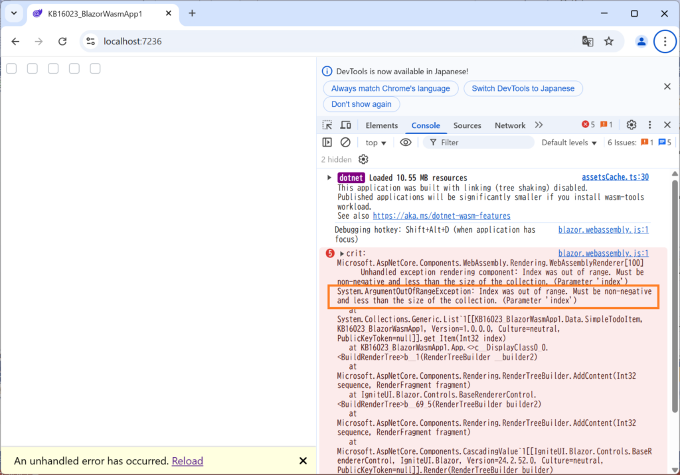This screenshot has height=475, width=680.
Task: Click the 2 hidden messages label
Action: click(x=336, y=159)
